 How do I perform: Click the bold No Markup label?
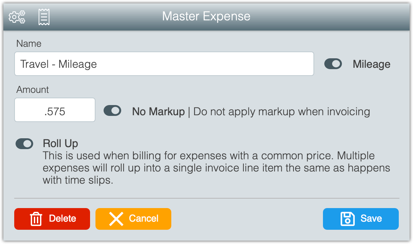pyautogui.click(x=158, y=111)
